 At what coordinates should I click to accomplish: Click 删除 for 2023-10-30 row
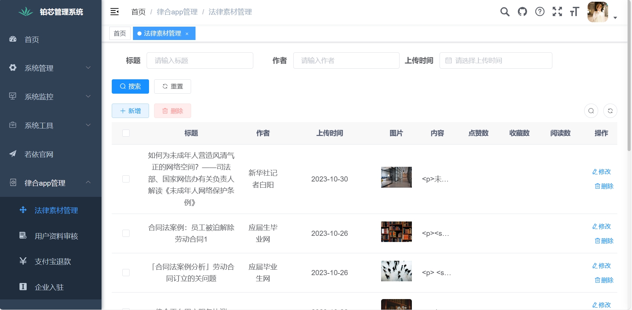(604, 186)
